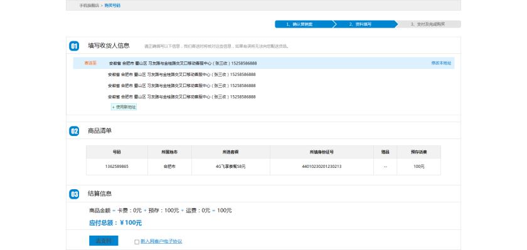Viewport: 527px width, 250px height.
Task: Tick the 新入网客户电子协议 agreement checkbox
Action: coord(137,242)
